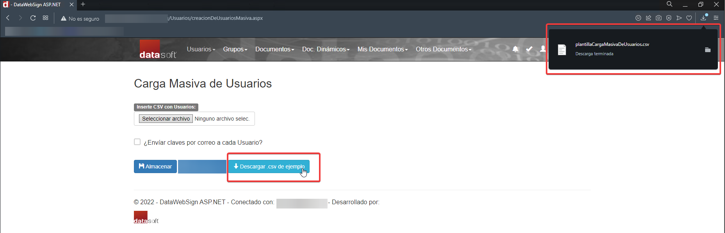The image size is (725, 233).
Task: Open the feedback smiley icon in toolbar
Action: pyautogui.click(x=638, y=18)
